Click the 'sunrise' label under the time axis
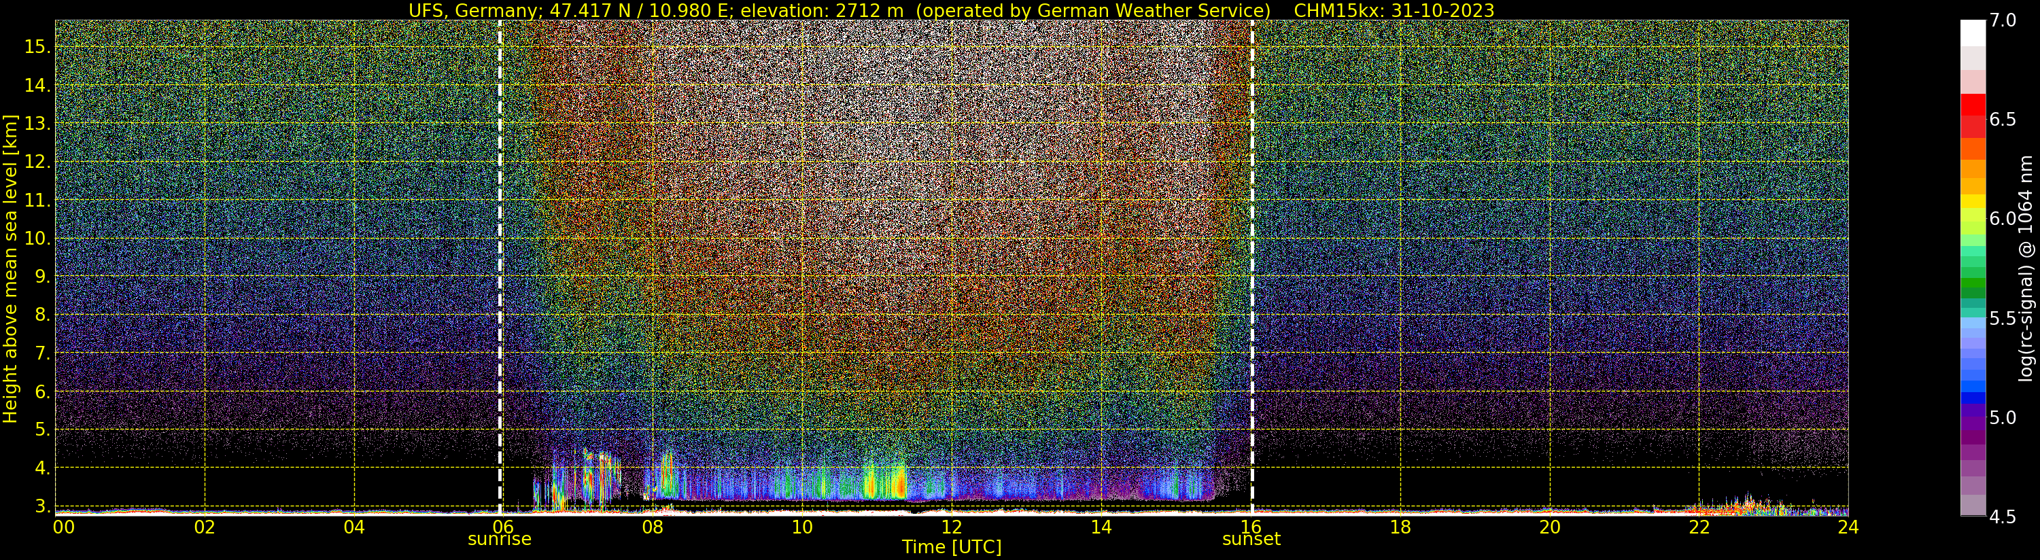Viewport: 2040px width, 560px height. coord(500,540)
